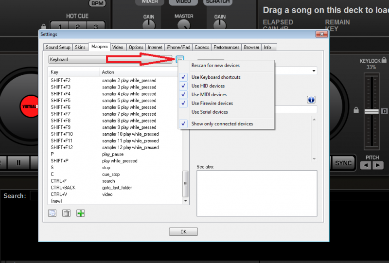This screenshot has height=263, width=389.
Task: Toggle Use Keyboard shortcuts option
Action: point(216,77)
